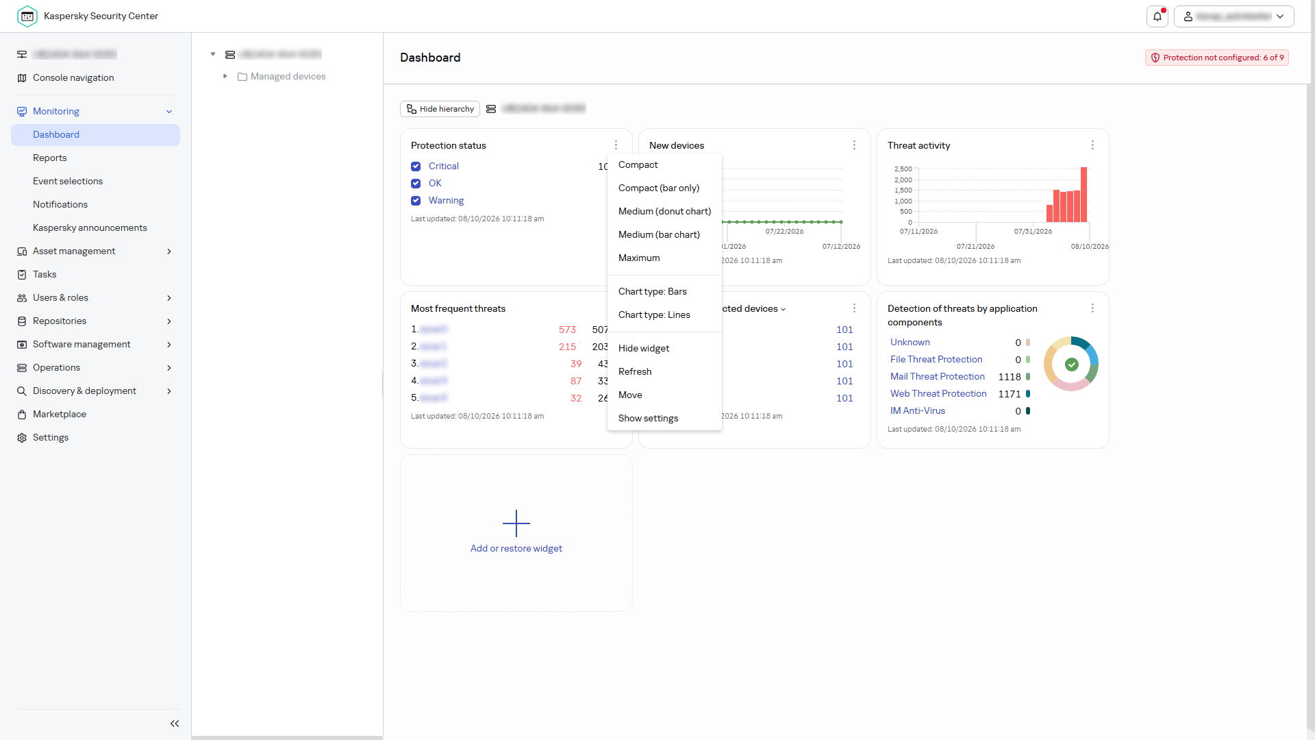This screenshot has height=740, width=1315.
Task: Uncheck the Warning checkbox
Action: (416, 201)
